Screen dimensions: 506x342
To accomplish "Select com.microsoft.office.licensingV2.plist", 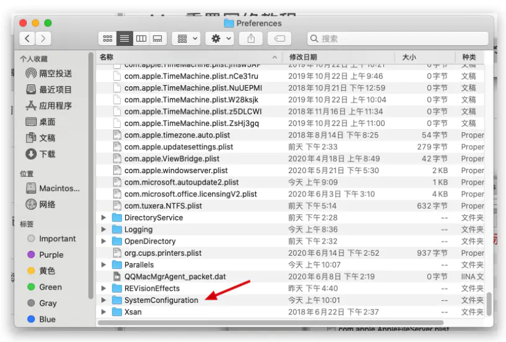I will pyautogui.click(x=290, y=194).
